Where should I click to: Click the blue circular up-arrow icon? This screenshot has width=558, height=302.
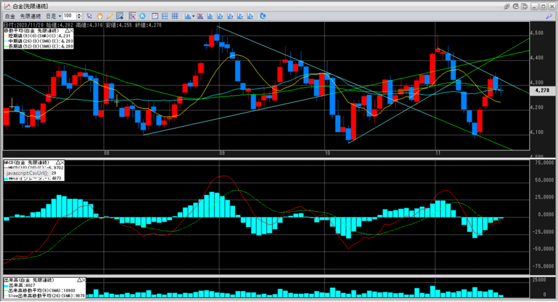point(142,16)
